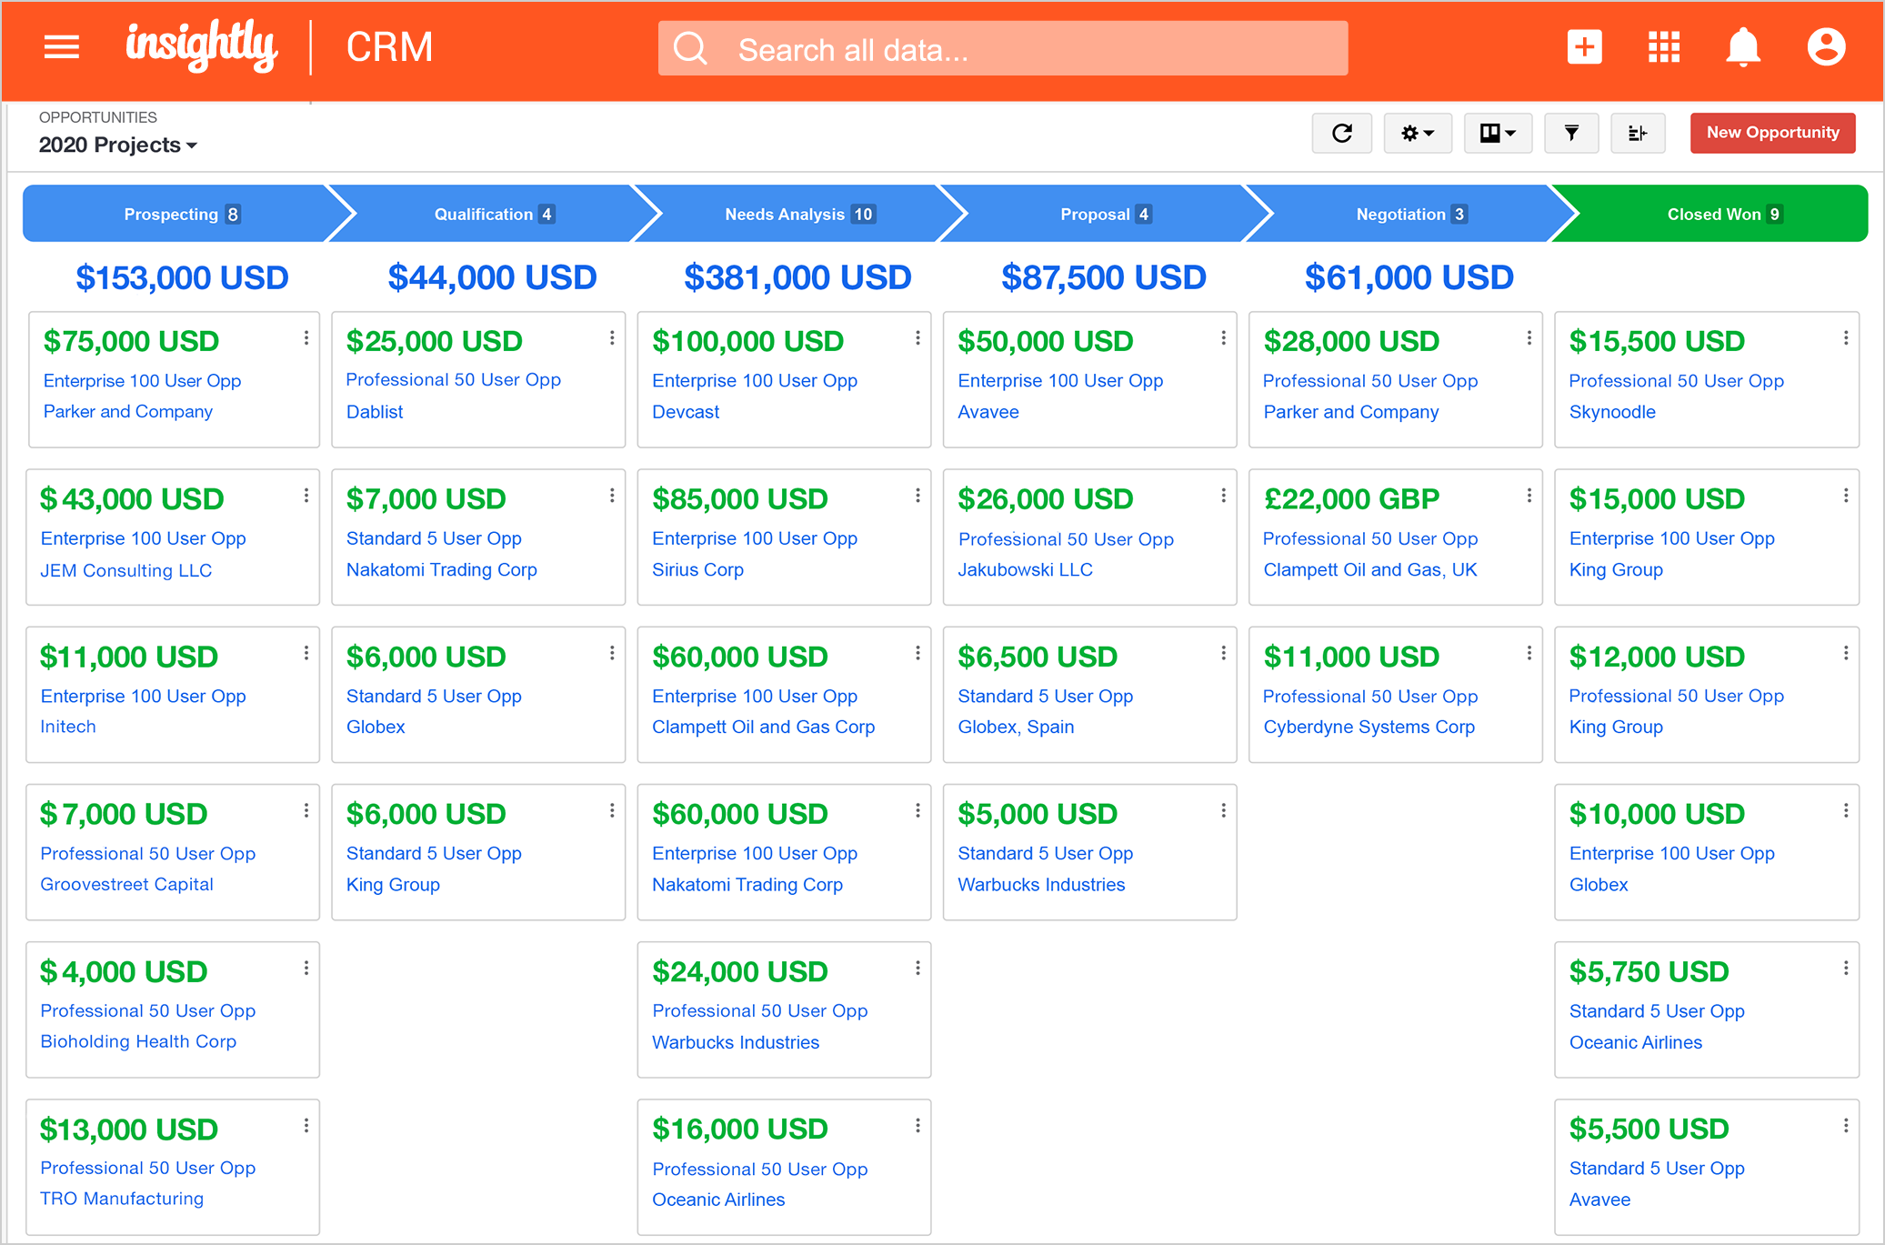Click the CRM product label
This screenshot has width=1885, height=1245.
click(389, 47)
